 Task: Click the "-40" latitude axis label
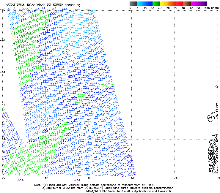(3, 10)
